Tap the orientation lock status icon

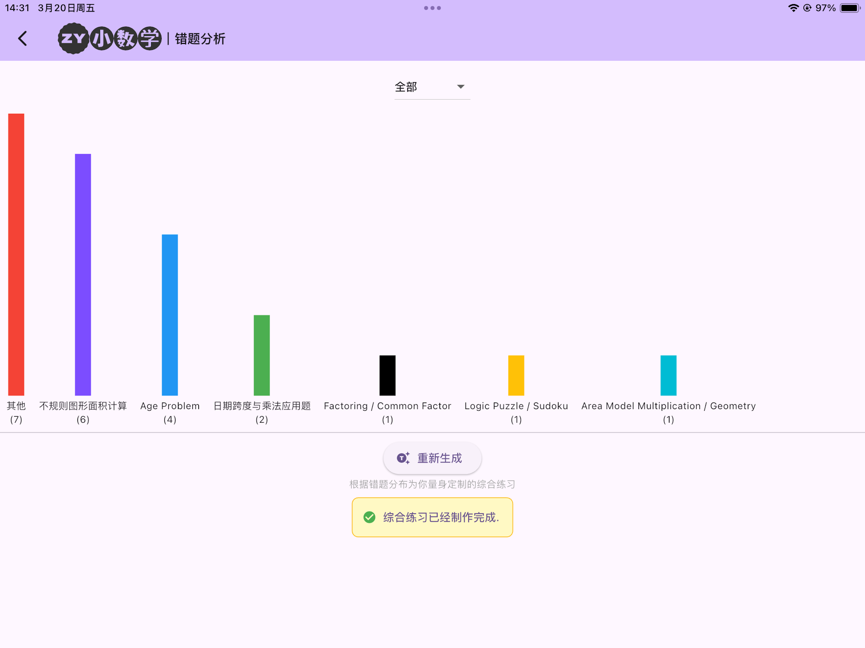coord(807,8)
